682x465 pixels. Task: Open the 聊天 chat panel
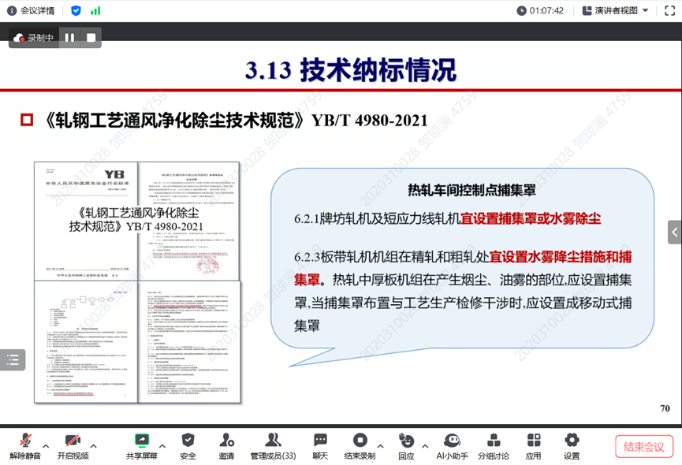click(320, 441)
